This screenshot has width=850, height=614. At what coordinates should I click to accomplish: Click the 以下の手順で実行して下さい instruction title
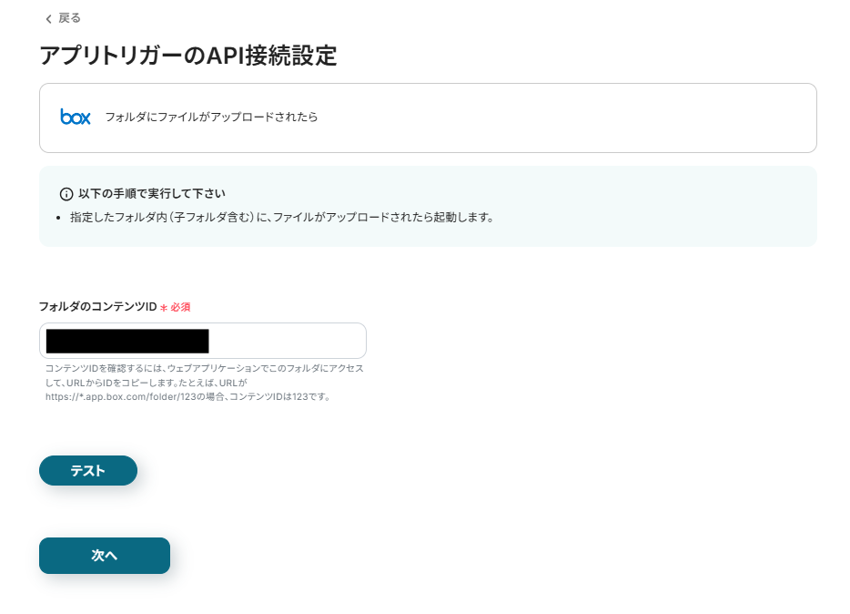click(x=152, y=194)
